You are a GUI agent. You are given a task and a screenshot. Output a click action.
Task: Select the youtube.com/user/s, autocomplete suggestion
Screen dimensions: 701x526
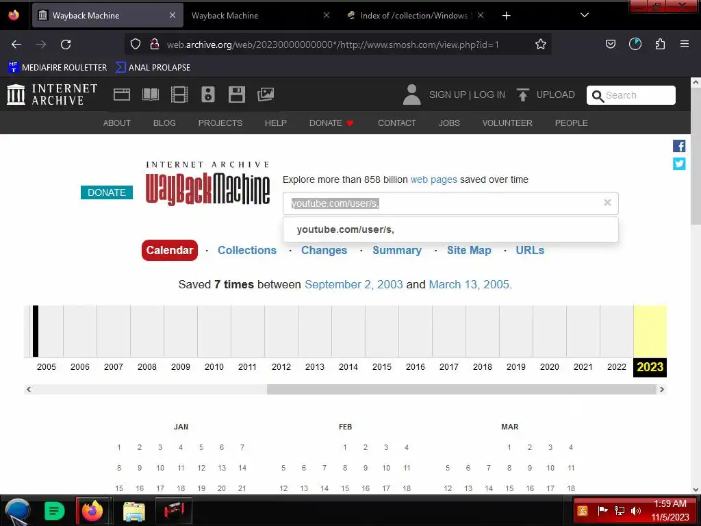450,229
